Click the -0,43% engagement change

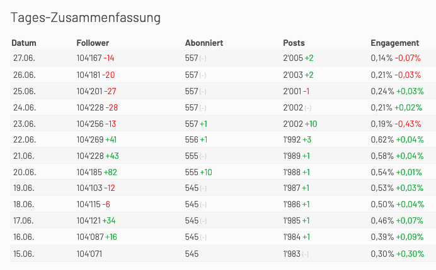click(408, 124)
